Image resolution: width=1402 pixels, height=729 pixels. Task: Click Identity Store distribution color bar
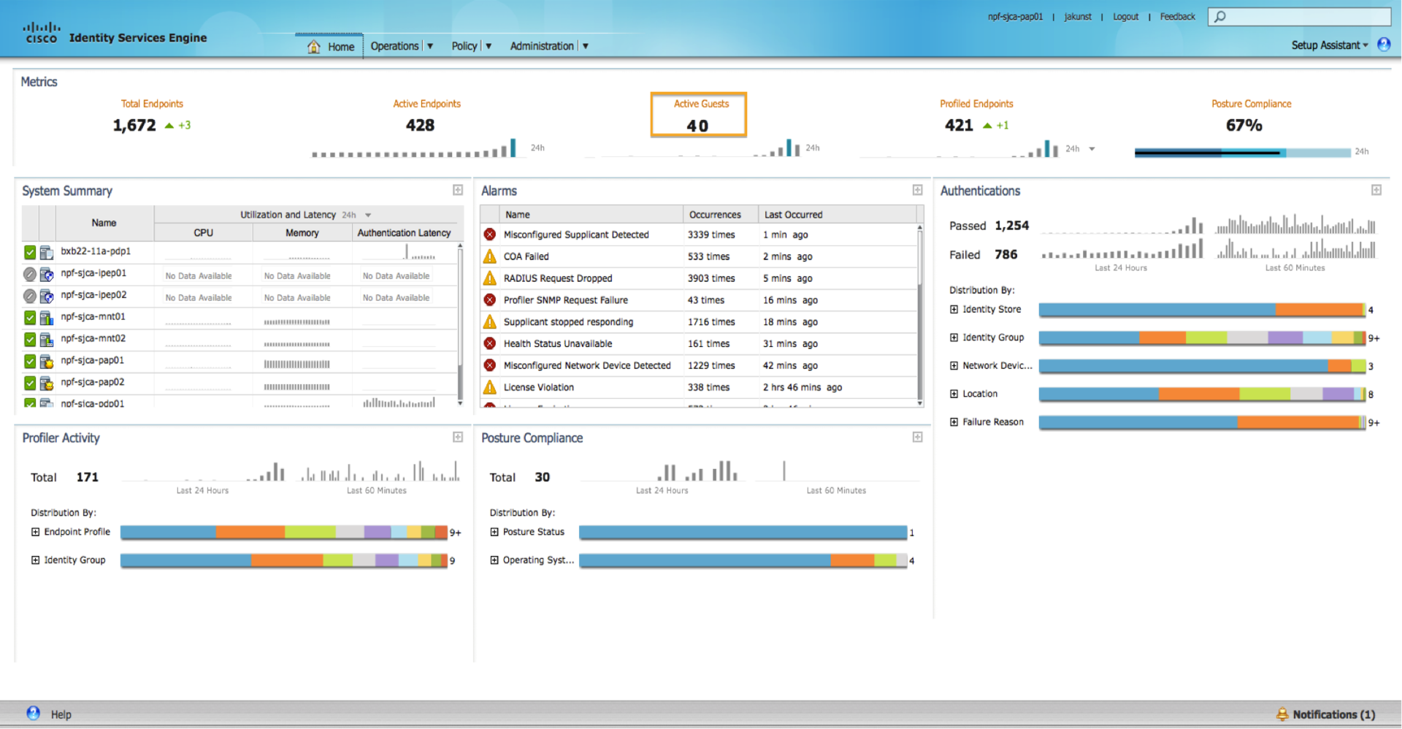(1202, 310)
